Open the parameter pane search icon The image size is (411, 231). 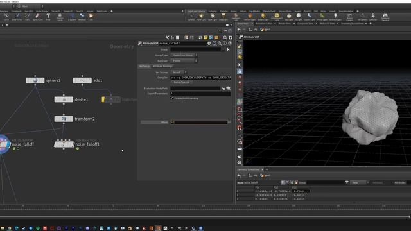point(220,43)
